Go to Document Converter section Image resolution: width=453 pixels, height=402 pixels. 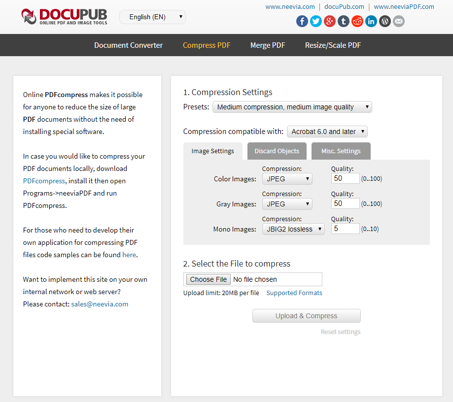(128, 45)
